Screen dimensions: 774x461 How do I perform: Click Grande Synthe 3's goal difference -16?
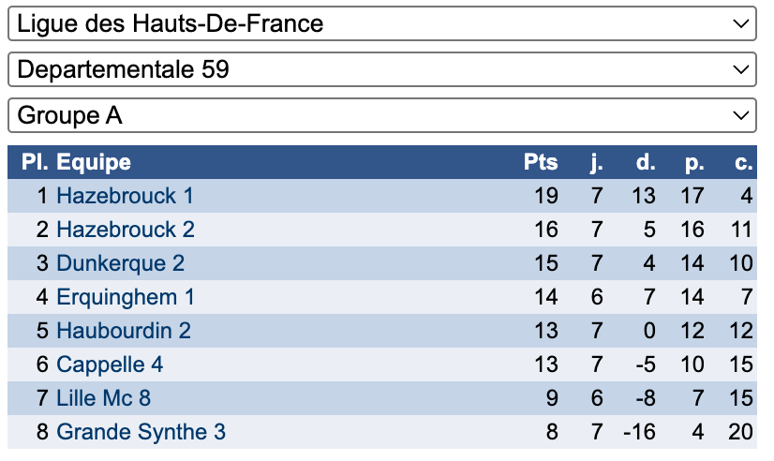(638, 432)
